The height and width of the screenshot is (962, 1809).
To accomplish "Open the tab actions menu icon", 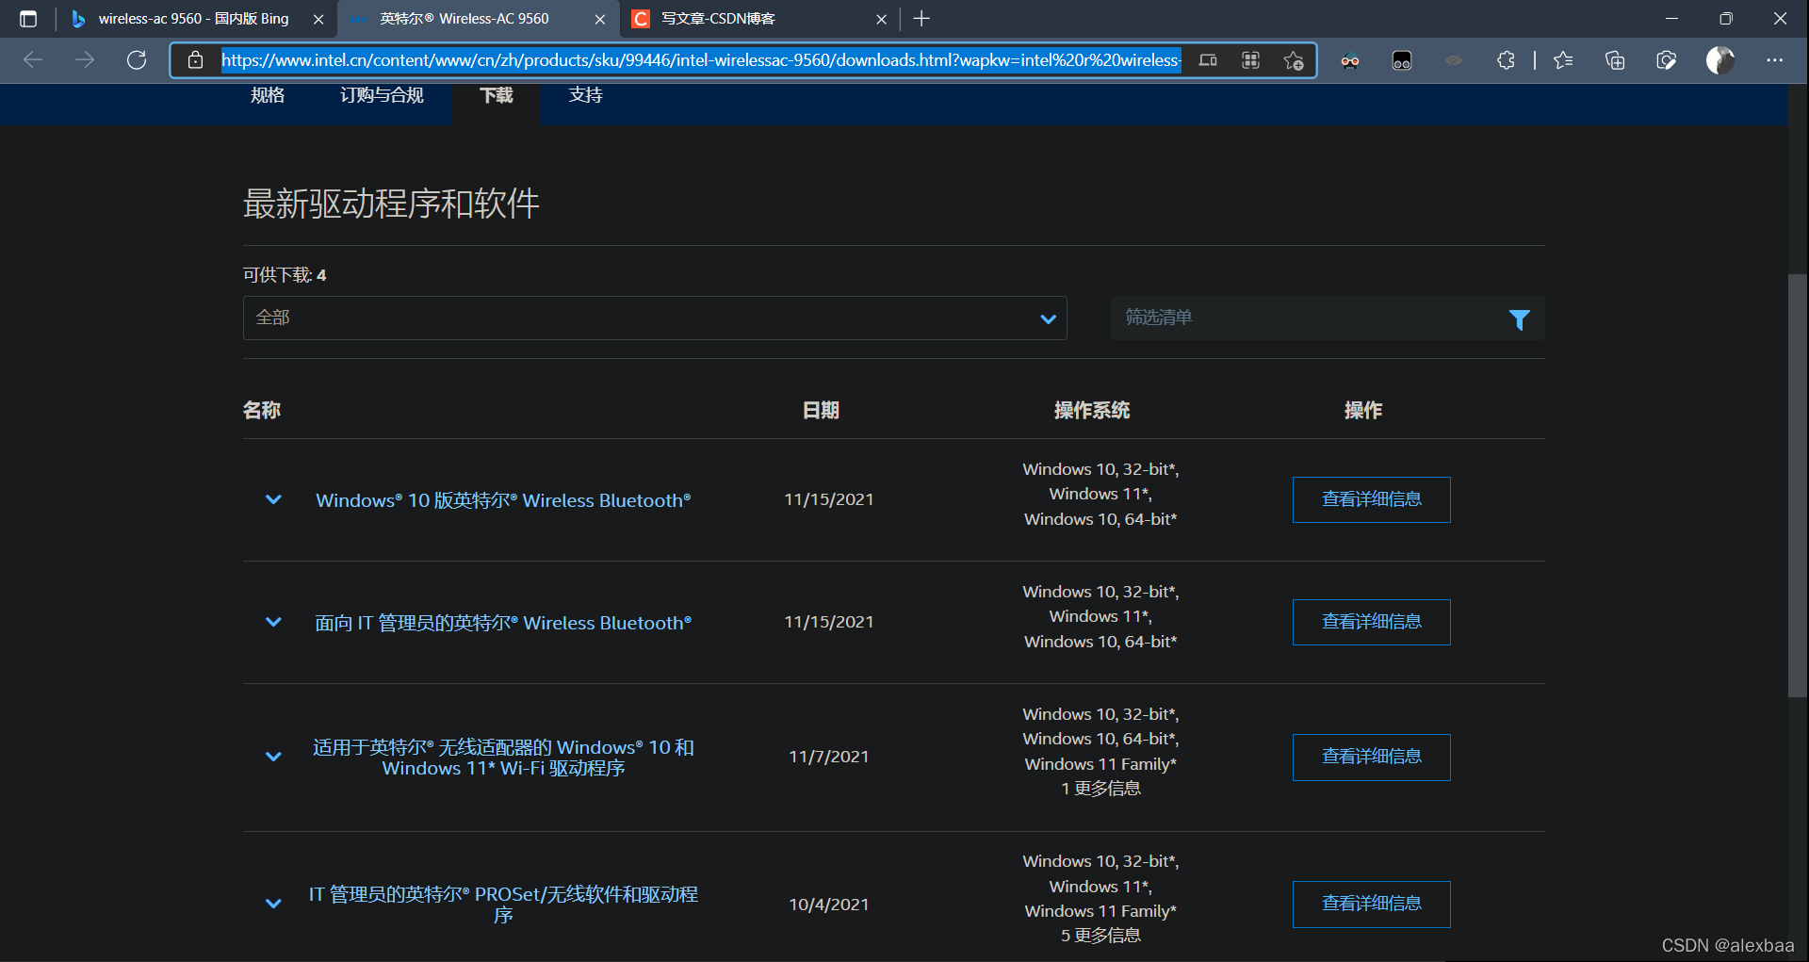I will click(28, 19).
